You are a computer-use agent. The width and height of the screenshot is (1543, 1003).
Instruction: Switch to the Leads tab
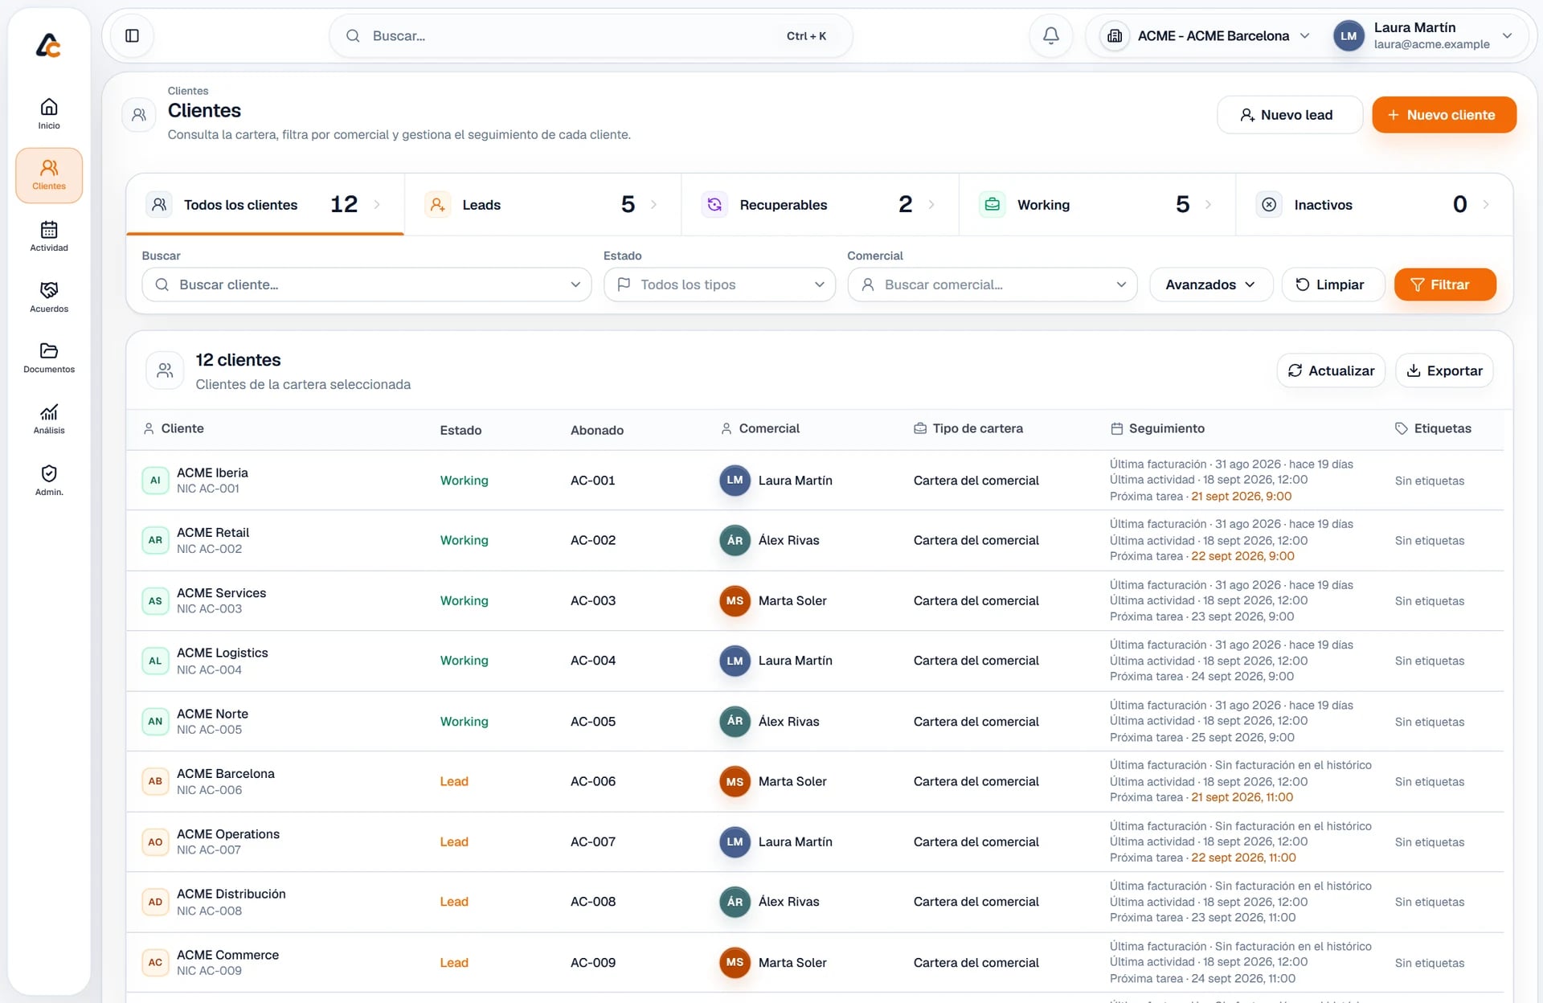pos(542,205)
